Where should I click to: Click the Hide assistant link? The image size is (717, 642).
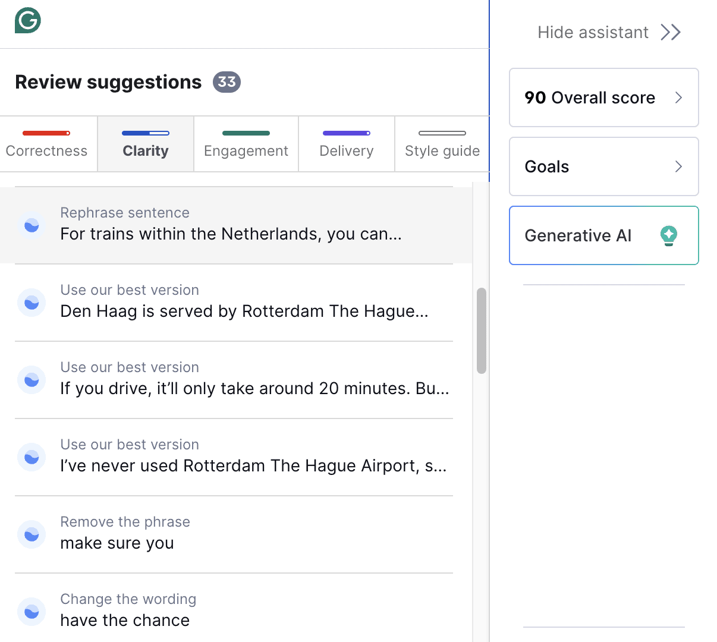(593, 32)
